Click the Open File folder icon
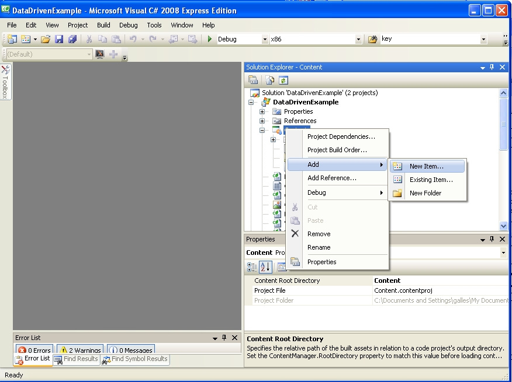Screen dimensions: 512x382 (46, 39)
